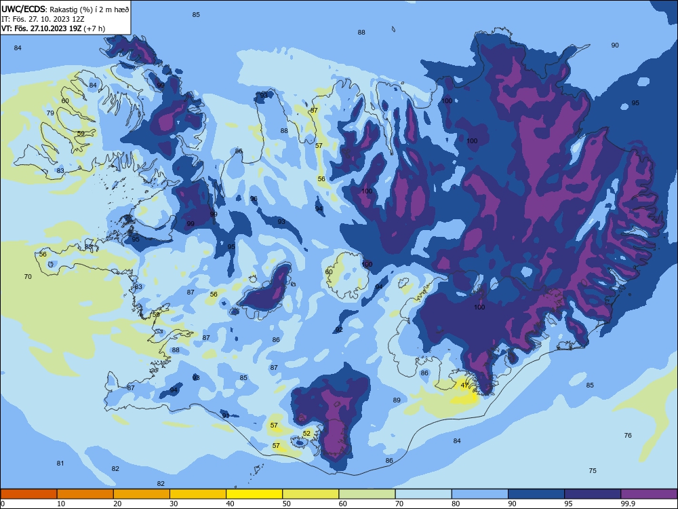The width and height of the screenshot is (678, 509).
Task: Click the dark orange 0–10 legend swatch
Action: 28,494
